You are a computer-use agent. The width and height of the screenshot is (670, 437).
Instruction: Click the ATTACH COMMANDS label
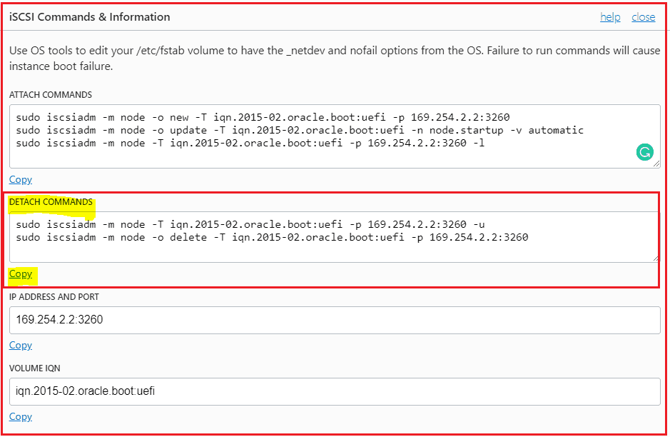pyautogui.click(x=51, y=95)
